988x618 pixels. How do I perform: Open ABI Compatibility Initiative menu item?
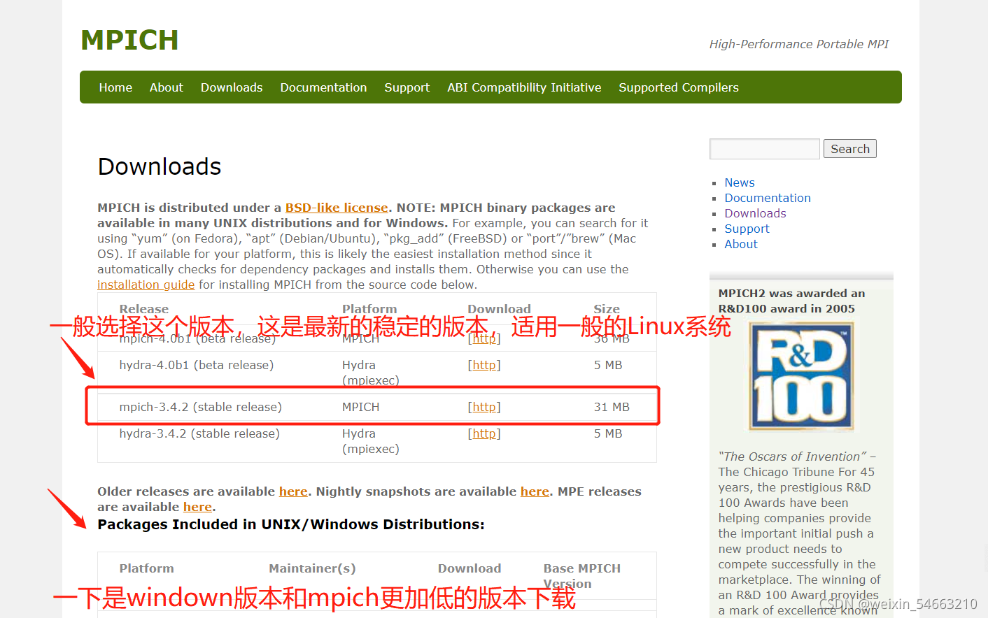coord(524,87)
